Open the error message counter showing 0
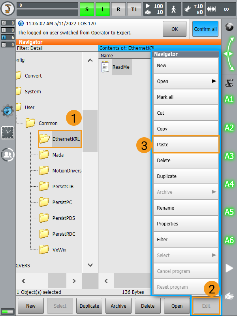Screen dimensions: 237x316 click(x=8, y=23)
